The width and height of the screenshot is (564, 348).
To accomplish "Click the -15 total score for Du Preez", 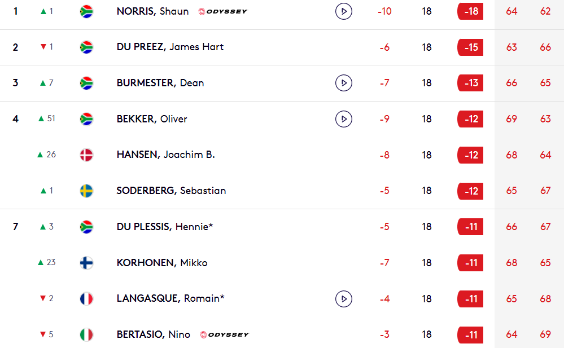I will click(x=470, y=47).
